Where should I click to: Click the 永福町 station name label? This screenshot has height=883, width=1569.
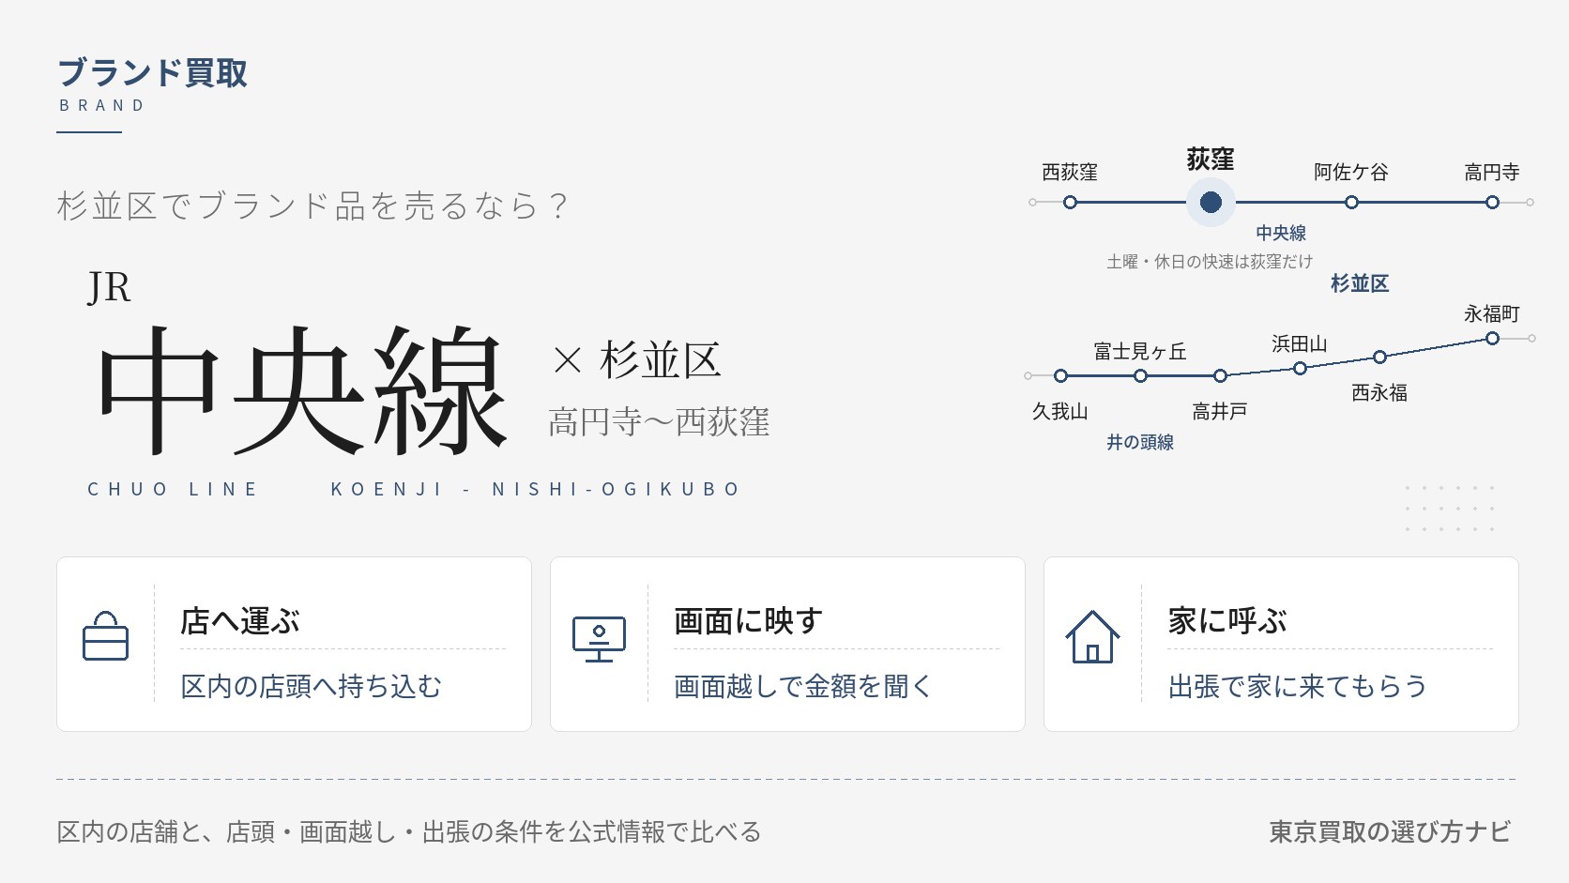(1492, 313)
